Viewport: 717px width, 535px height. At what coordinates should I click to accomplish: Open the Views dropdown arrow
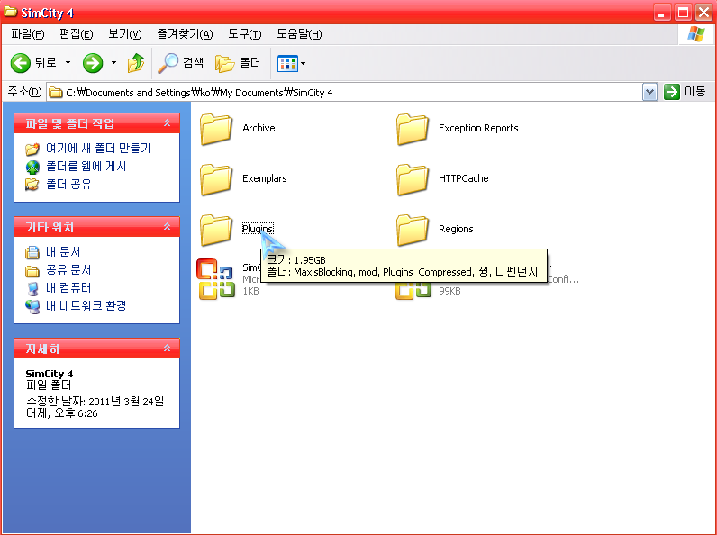tap(304, 64)
